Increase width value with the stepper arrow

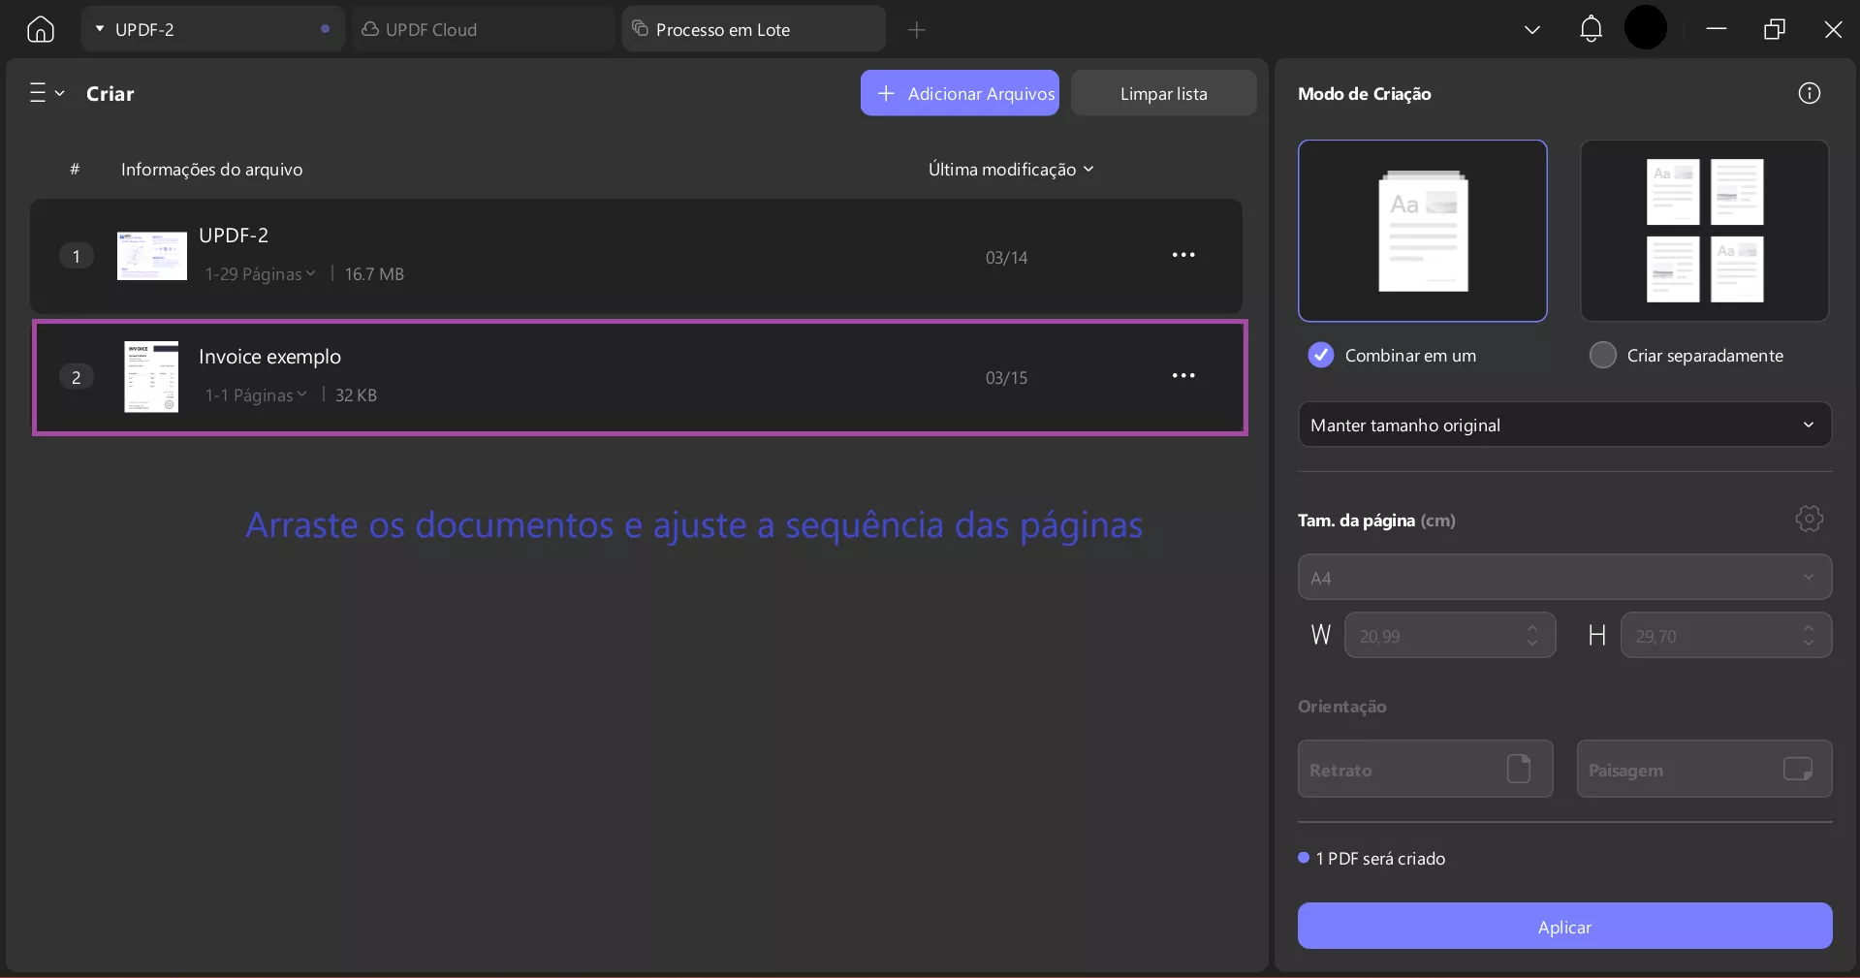click(x=1531, y=628)
